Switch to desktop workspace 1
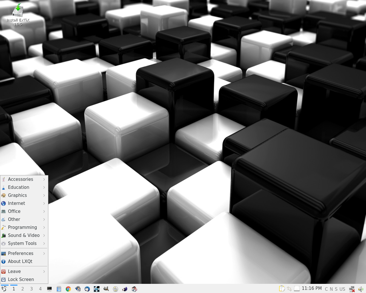366x293 pixels. tap(14, 289)
